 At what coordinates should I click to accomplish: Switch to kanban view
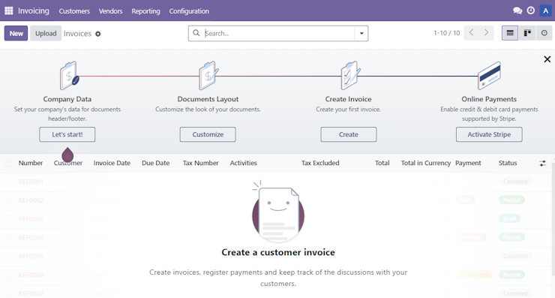click(527, 33)
